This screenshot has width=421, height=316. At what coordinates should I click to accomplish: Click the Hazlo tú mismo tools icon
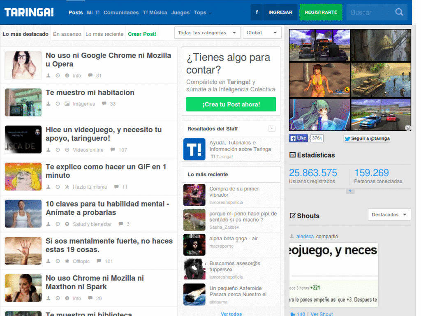coord(67,187)
